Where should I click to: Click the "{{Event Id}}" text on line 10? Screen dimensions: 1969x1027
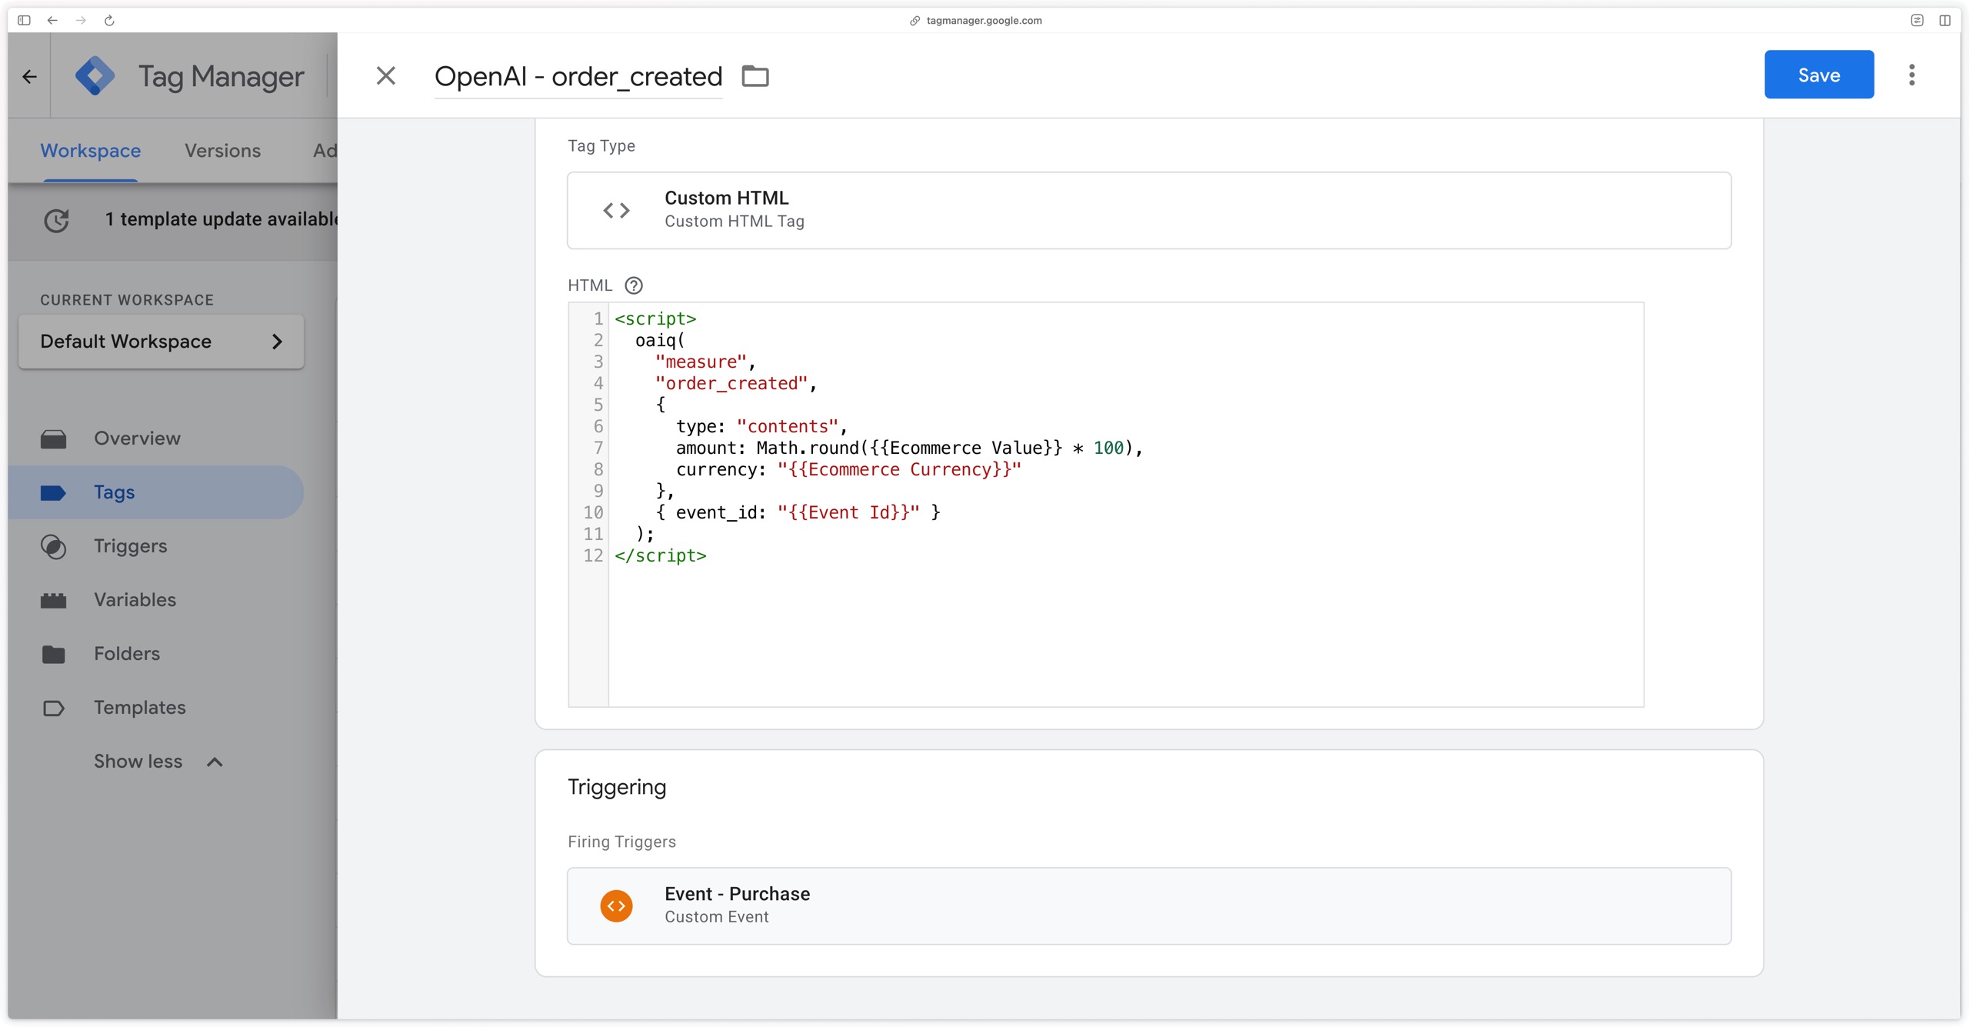pos(848,512)
